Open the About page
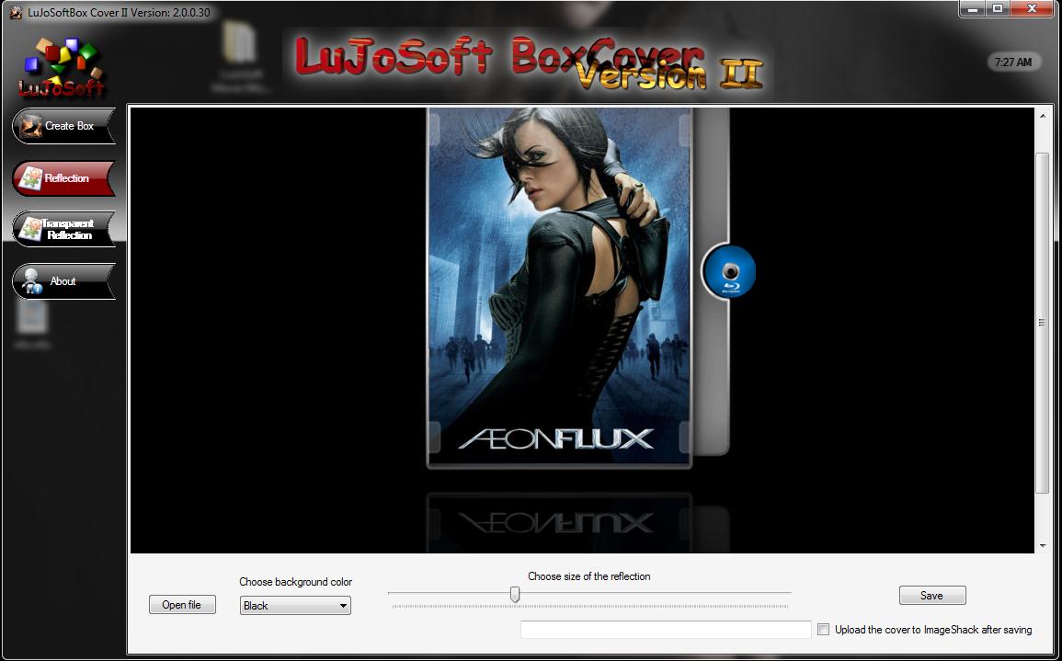1062x661 pixels. [x=63, y=281]
